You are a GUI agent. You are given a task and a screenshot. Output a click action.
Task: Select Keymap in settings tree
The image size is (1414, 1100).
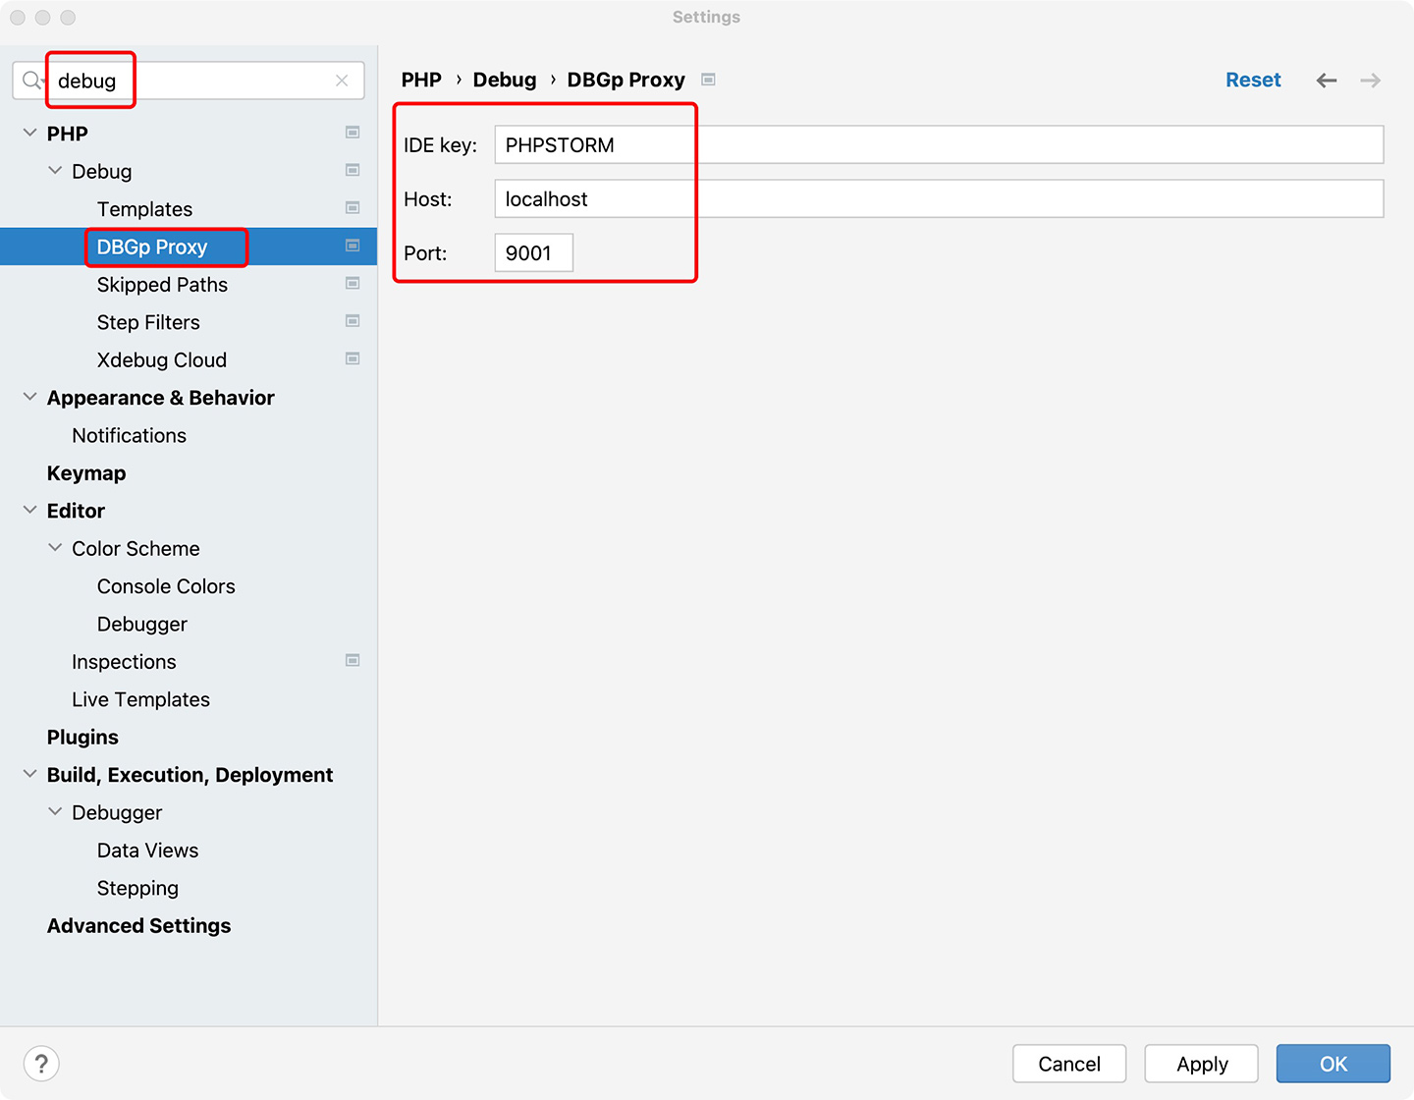click(x=86, y=473)
